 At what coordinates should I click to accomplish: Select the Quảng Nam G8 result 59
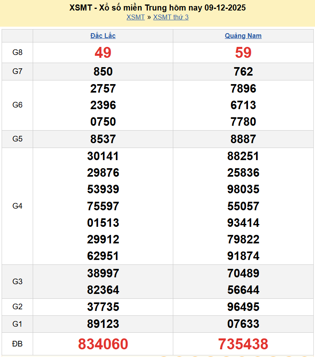coord(243,53)
